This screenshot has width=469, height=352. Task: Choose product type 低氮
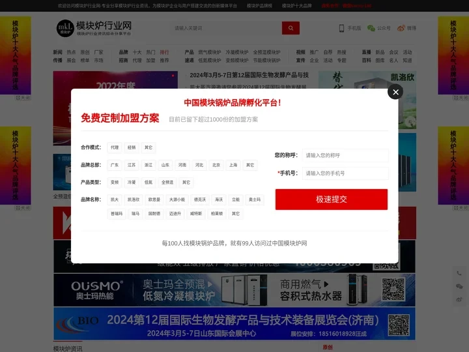(x=149, y=183)
